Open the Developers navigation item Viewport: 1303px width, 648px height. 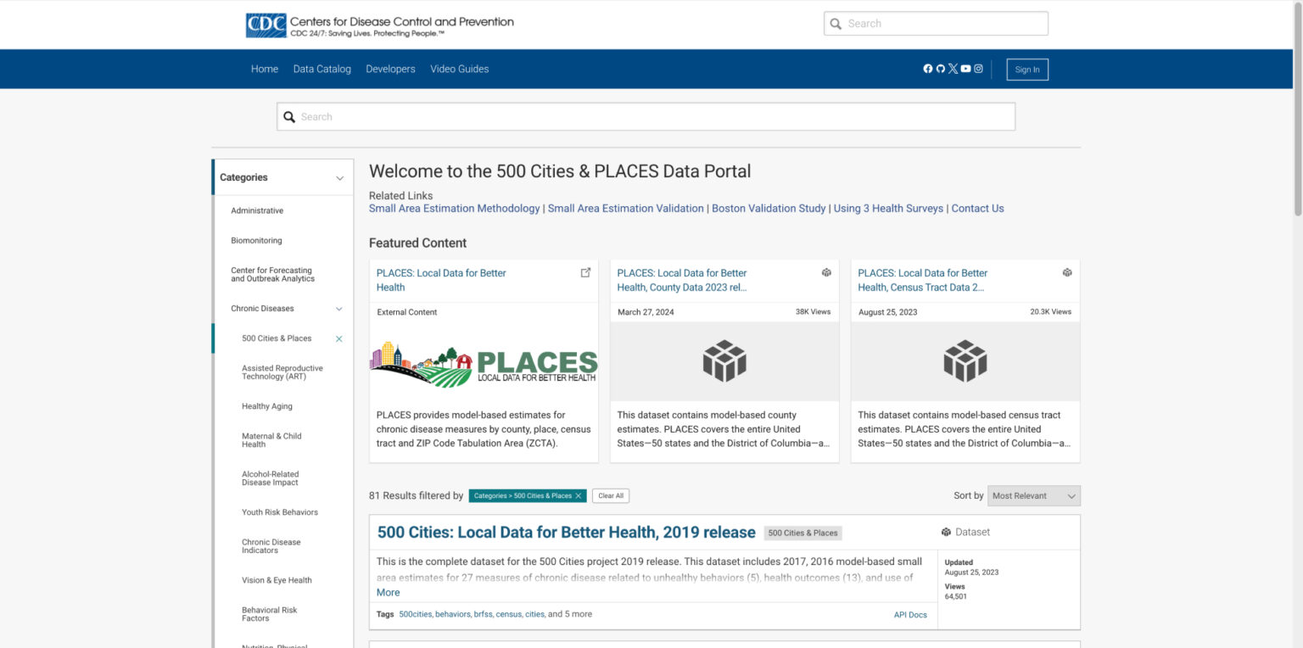[390, 69]
